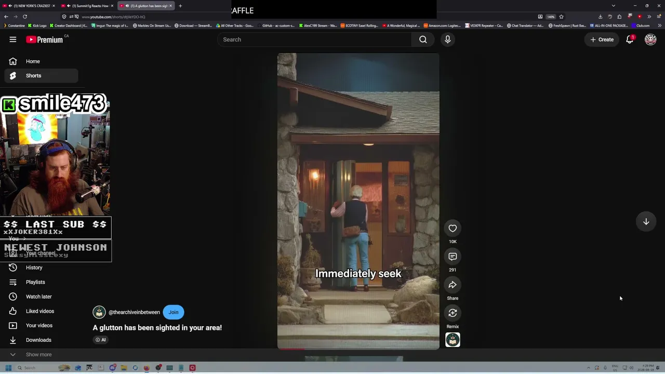The image size is (665, 374).
Task: Close the NEW YORK'S CRAZIEST tab
Action: (54, 6)
